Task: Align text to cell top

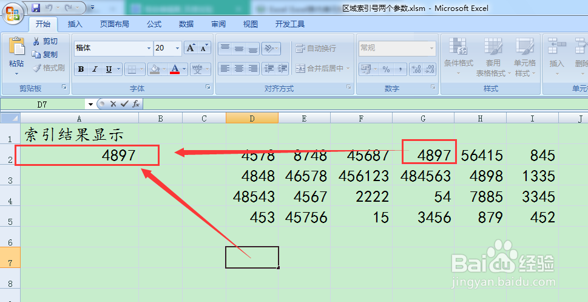Action: click(x=225, y=48)
